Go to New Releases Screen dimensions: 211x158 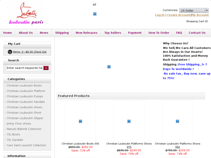point(86,33)
